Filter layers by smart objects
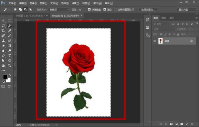 (x=192, y=24)
